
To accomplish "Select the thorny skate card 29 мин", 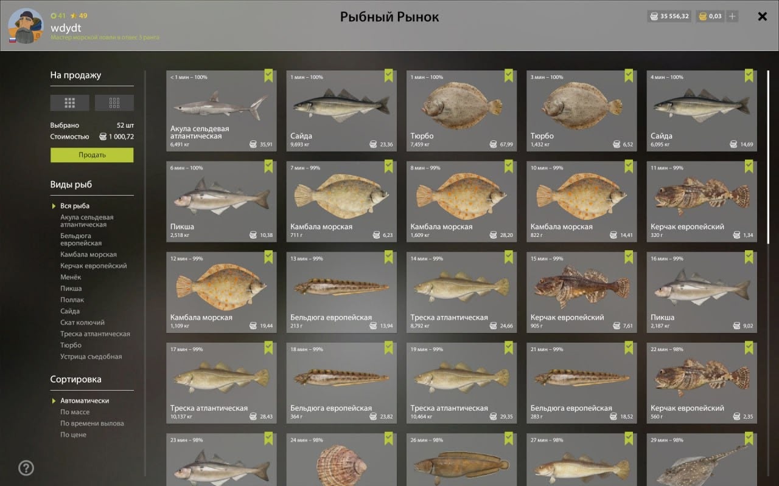I will [702, 460].
